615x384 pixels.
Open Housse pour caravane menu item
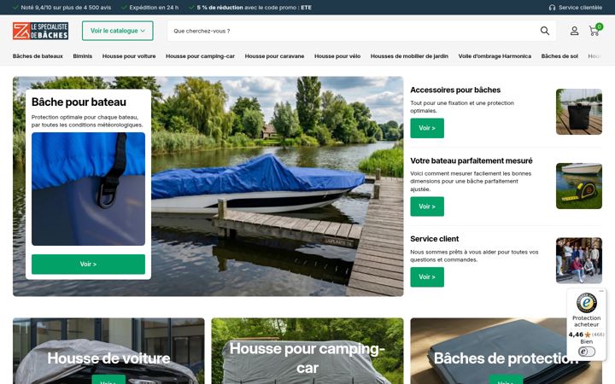pos(274,56)
